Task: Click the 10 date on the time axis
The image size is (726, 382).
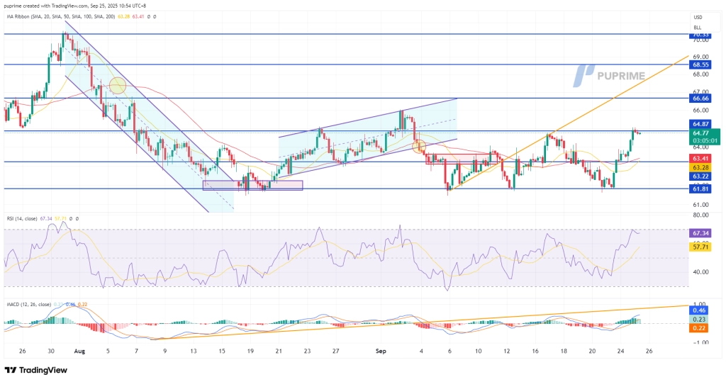Action: click(x=479, y=352)
